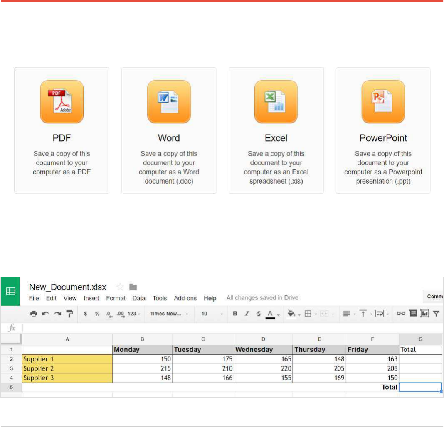Open the Format menu
Viewport: 444px width, 427px height.
116,298
